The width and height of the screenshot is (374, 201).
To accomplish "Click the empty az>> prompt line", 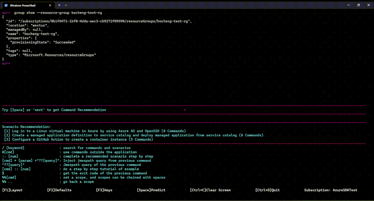I will (x=6, y=64).
